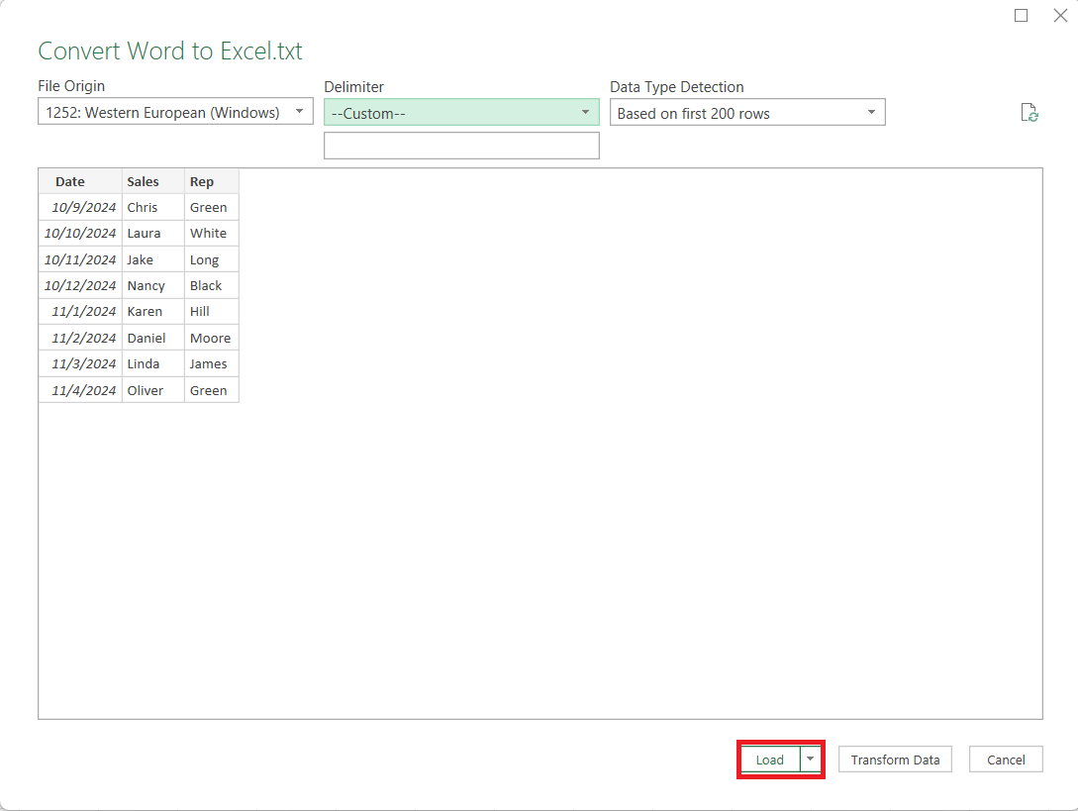Viewport: 1078px width, 811px height.
Task: Click the Black cell
Action: (x=212, y=285)
